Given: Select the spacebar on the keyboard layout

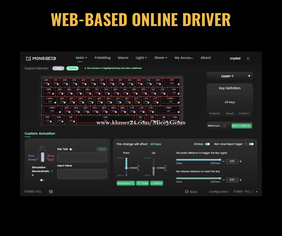Looking at the screenshot, I should click(x=106, y=119).
